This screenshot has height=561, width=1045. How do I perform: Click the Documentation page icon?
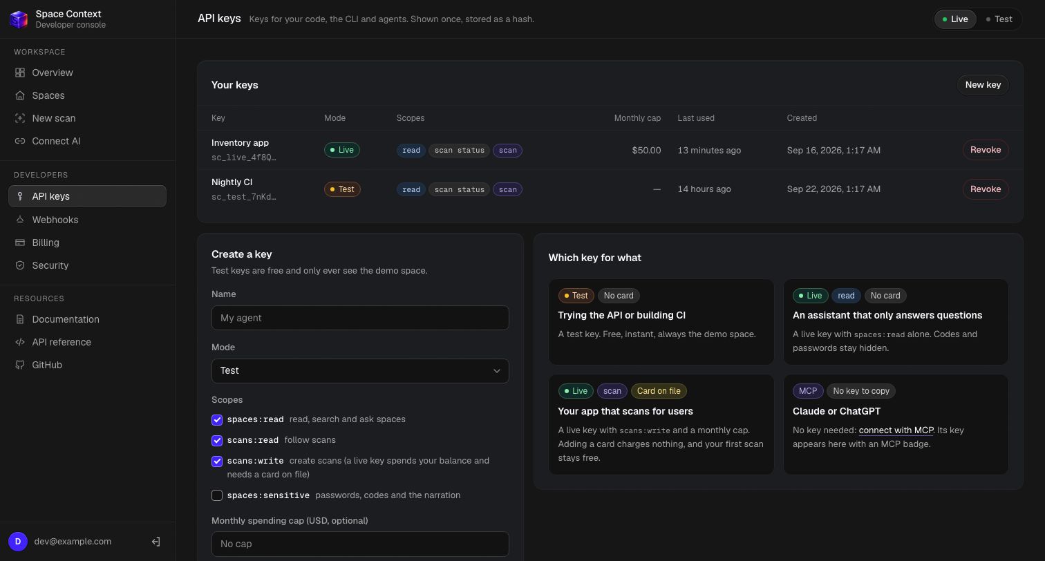click(x=20, y=319)
